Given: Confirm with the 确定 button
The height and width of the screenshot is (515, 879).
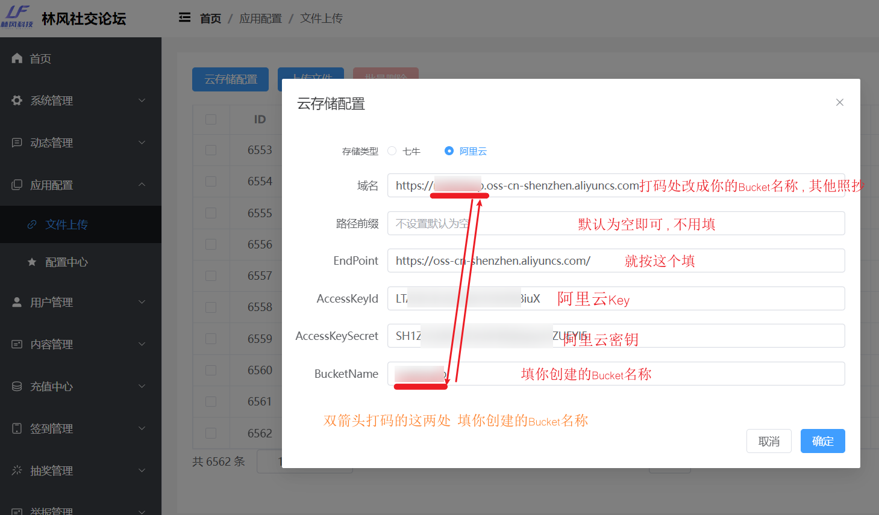Looking at the screenshot, I should click(823, 441).
